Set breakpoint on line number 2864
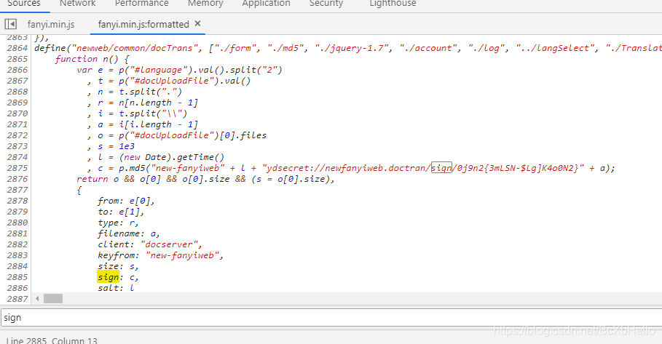The height and width of the screenshot is (344, 662). [17, 48]
